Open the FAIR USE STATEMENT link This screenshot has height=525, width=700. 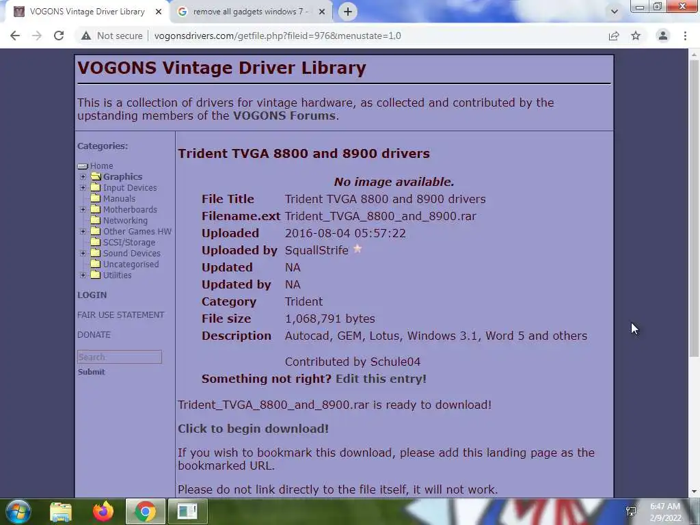(120, 314)
